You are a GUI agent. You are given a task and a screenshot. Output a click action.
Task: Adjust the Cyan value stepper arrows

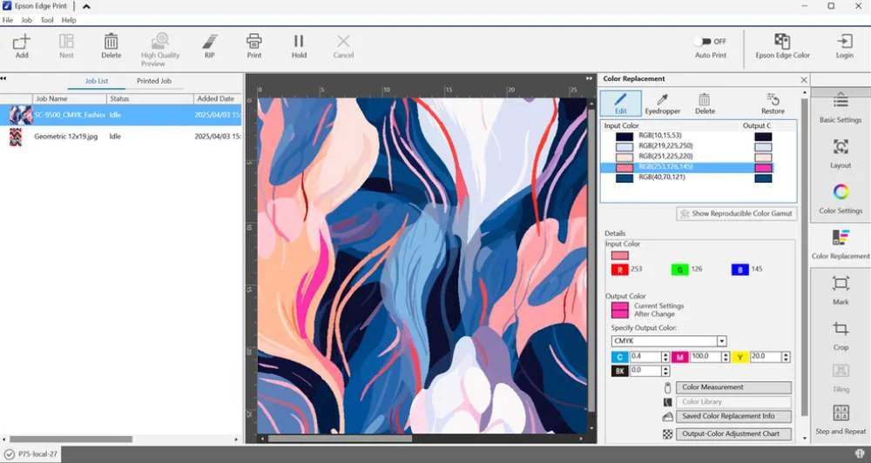click(665, 357)
